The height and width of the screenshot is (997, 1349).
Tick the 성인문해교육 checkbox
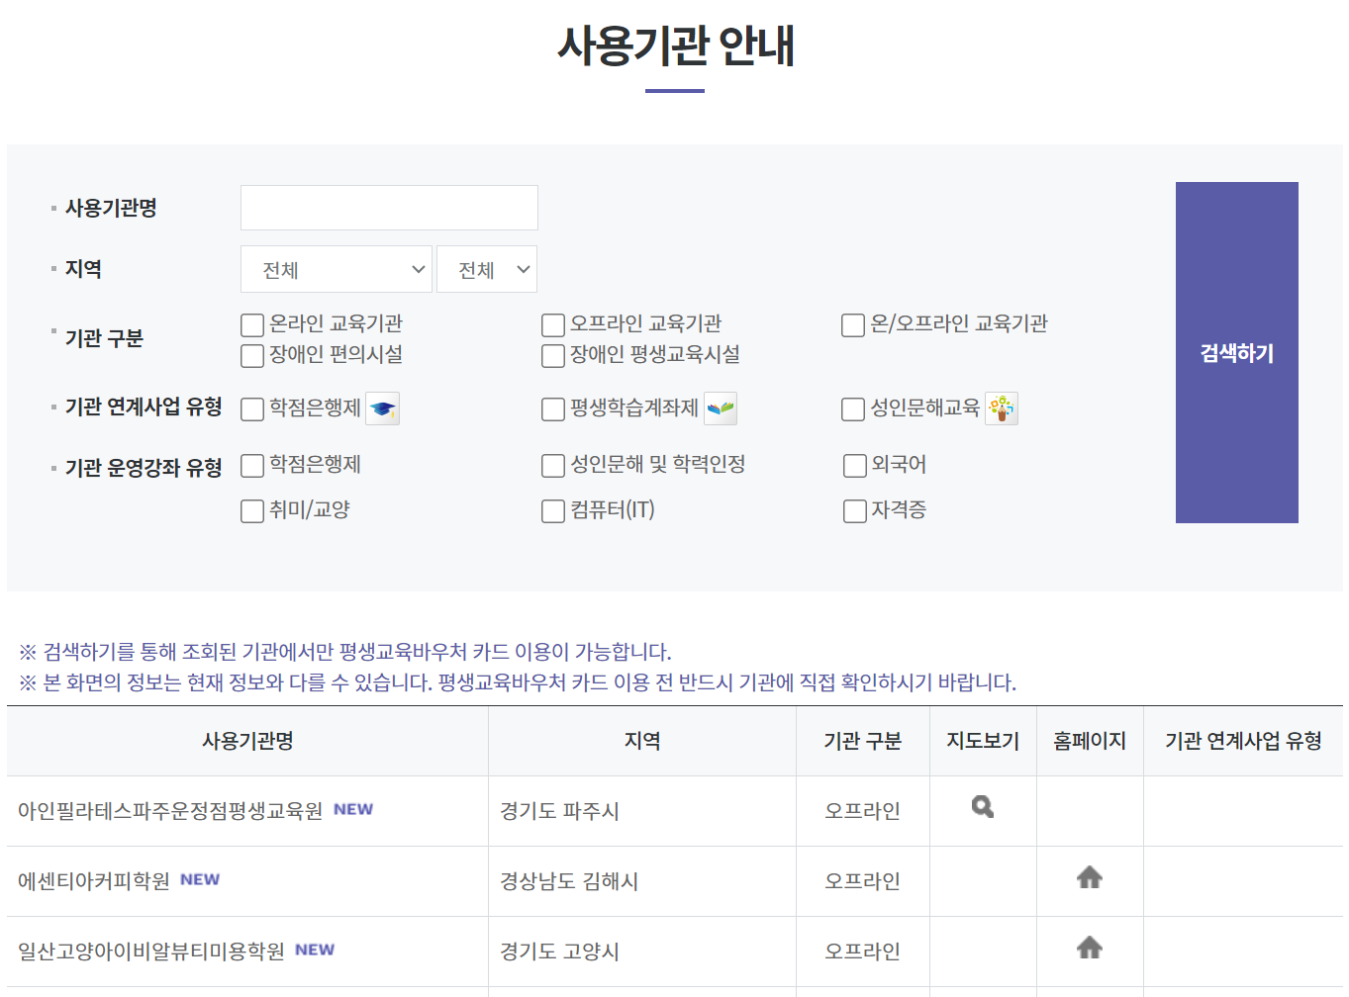pos(853,409)
